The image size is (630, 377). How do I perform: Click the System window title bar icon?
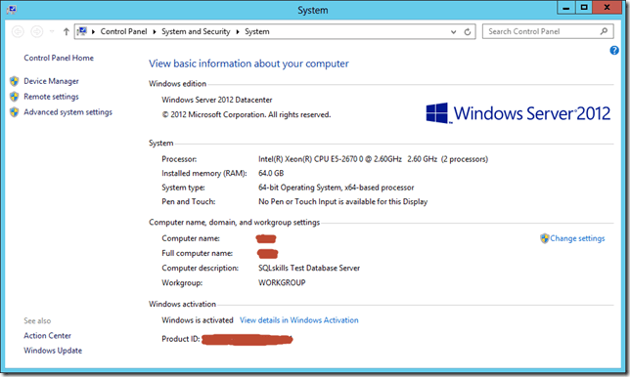11,10
